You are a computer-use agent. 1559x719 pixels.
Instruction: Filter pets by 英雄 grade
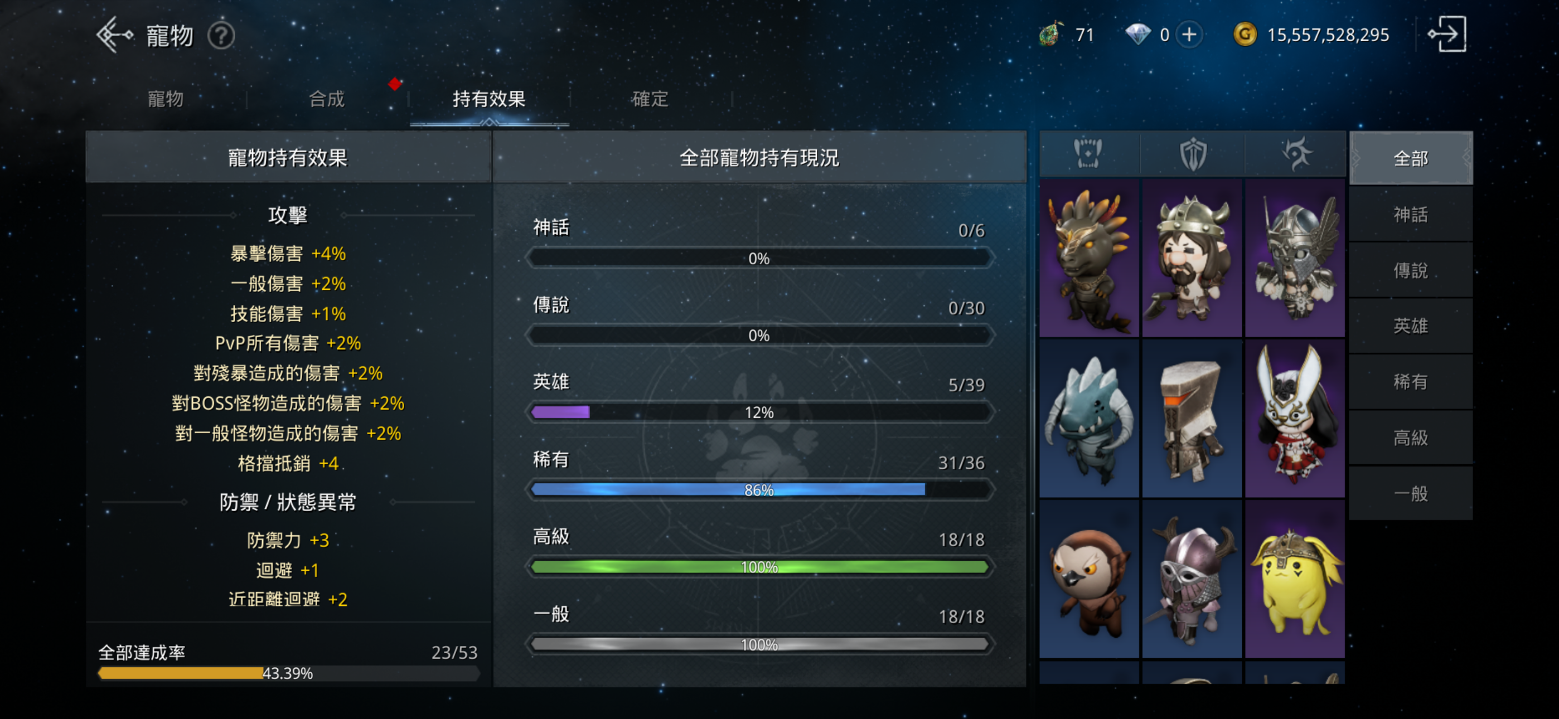[1411, 326]
